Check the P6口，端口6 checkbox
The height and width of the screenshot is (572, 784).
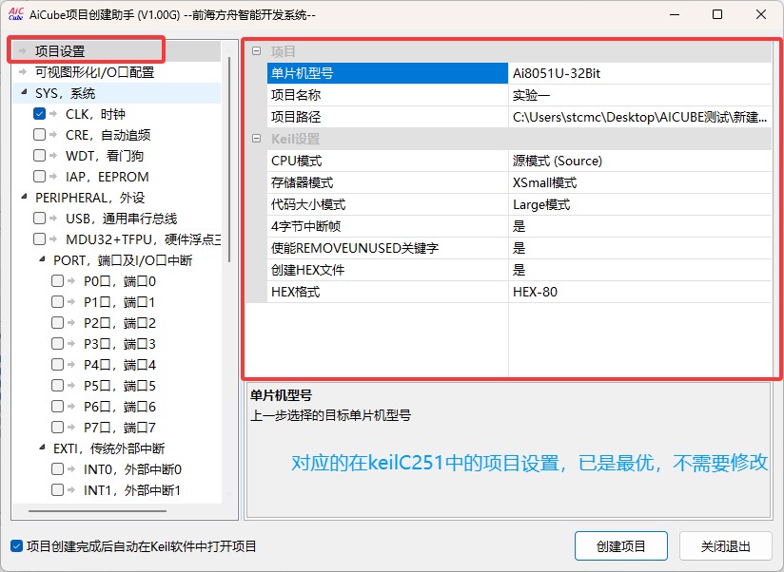click(x=57, y=407)
